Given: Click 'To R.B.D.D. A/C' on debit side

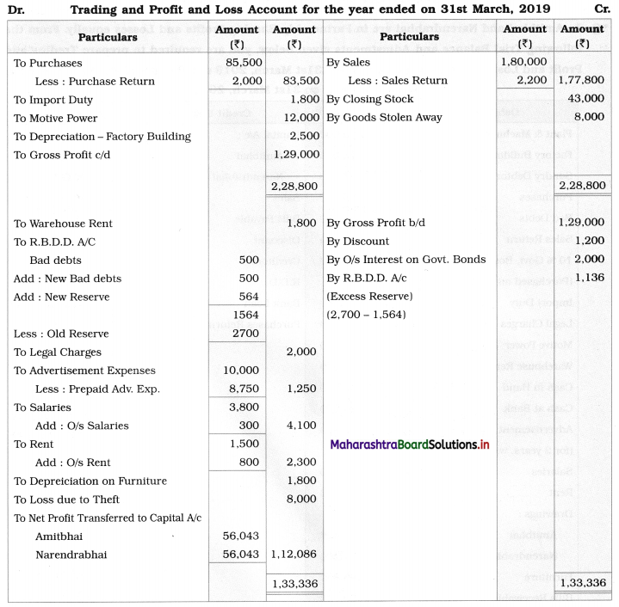Looking at the screenshot, I should tap(54, 242).
